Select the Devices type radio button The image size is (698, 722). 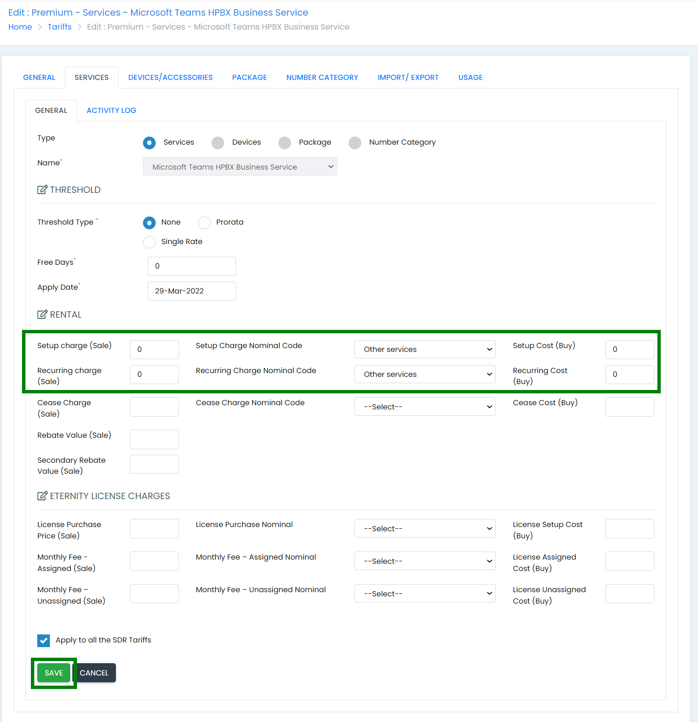coord(218,143)
